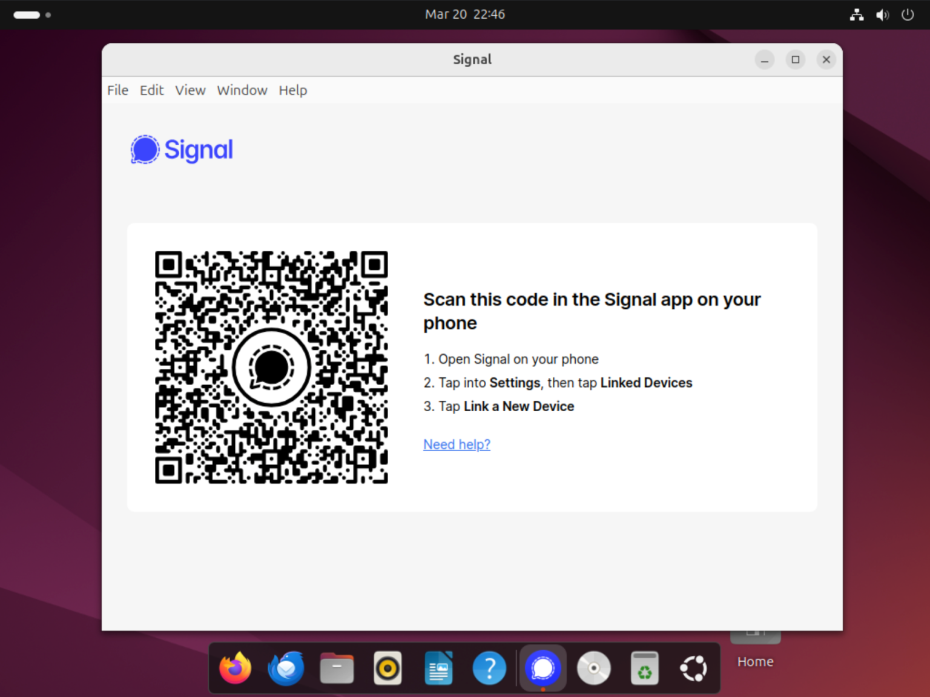Open the Ubuntu Help application

[x=490, y=668]
